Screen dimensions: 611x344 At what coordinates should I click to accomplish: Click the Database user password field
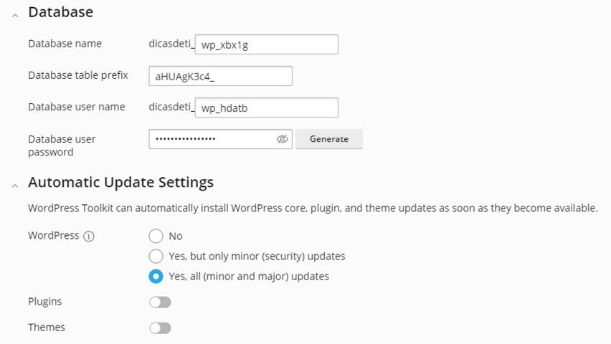point(212,139)
